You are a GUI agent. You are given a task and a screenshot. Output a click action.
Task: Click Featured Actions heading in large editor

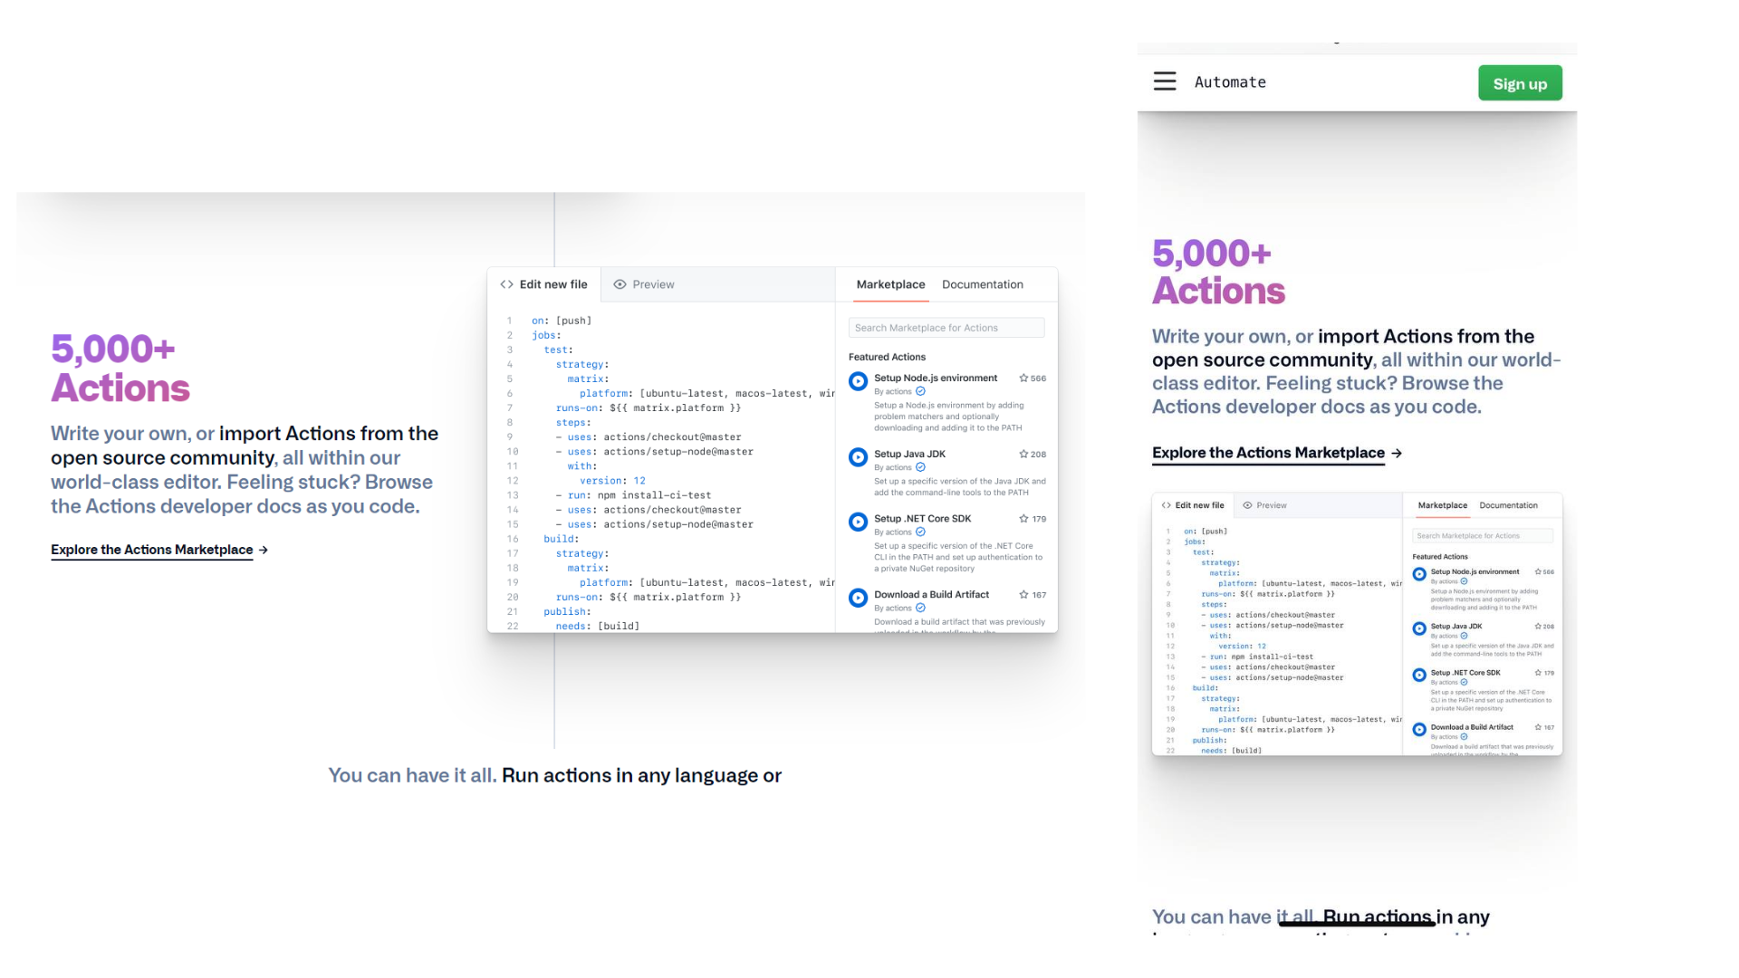click(x=887, y=357)
